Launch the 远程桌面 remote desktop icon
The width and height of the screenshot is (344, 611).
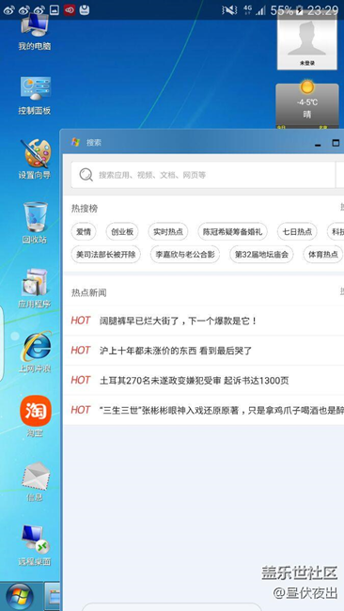[x=35, y=545]
